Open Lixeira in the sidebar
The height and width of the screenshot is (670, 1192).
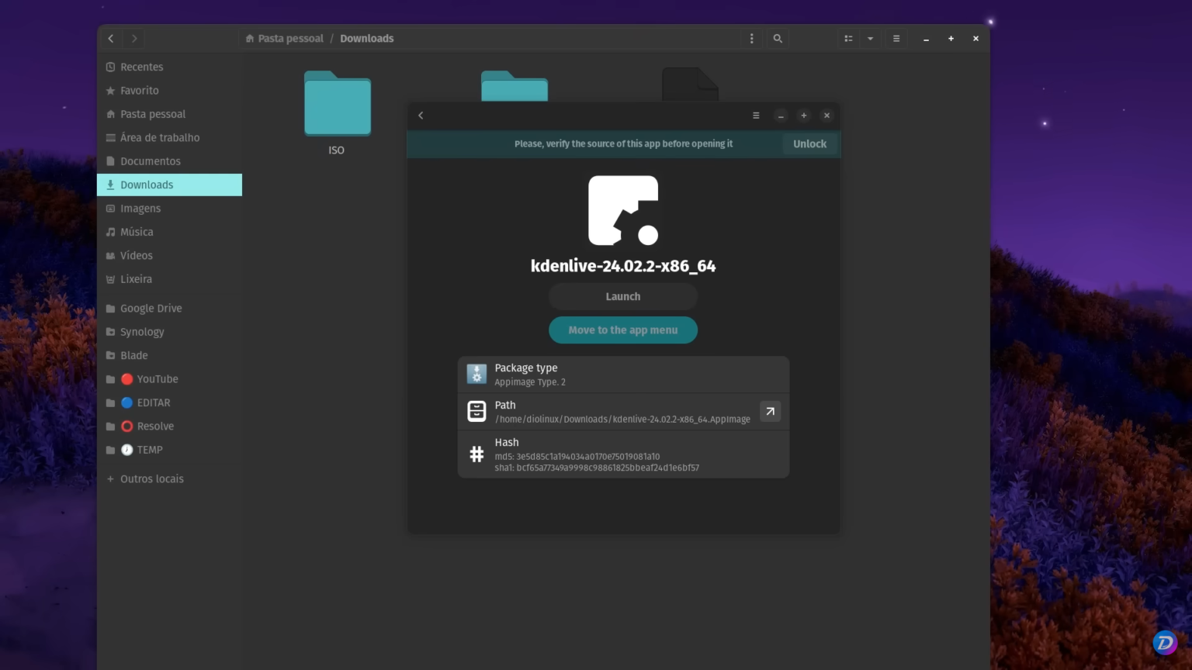tap(136, 279)
